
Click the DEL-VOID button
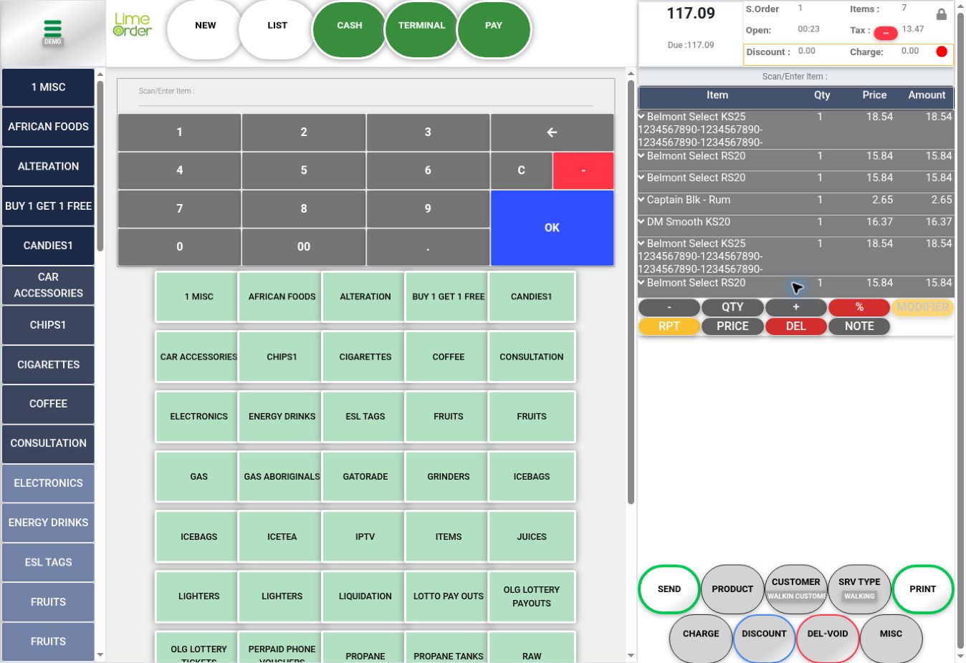pos(828,639)
